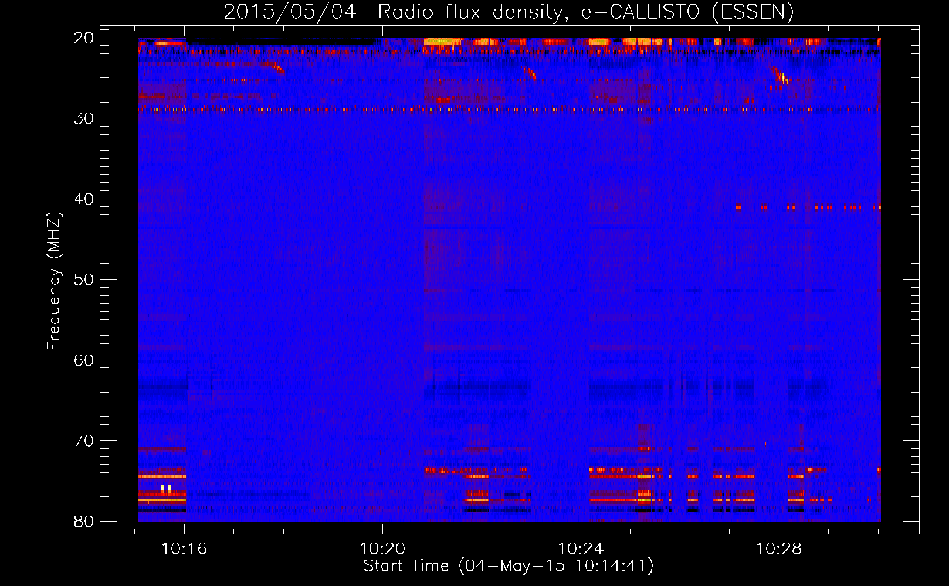The width and height of the screenshot is (949, 586).
Task: Click the '70' frequency tick label
Action: [84, 441]
